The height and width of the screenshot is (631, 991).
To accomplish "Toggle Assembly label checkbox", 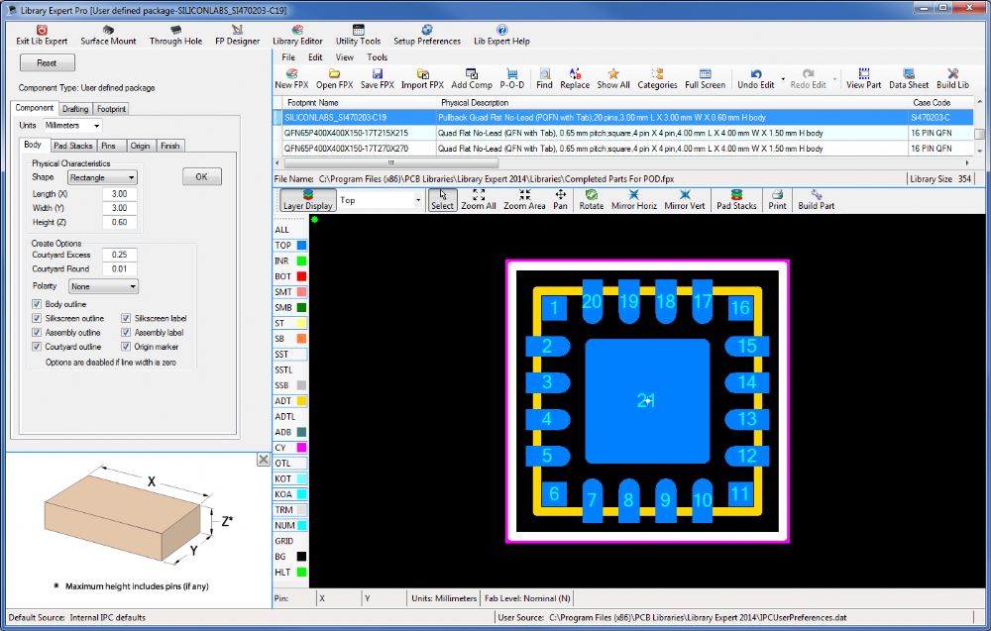I will (126, 332).
